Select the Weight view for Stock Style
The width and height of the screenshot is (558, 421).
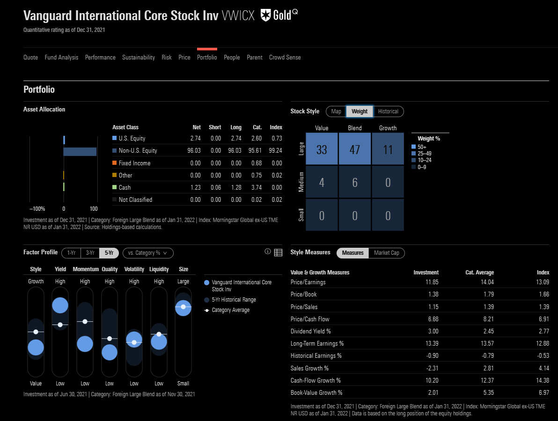(360, 111)
